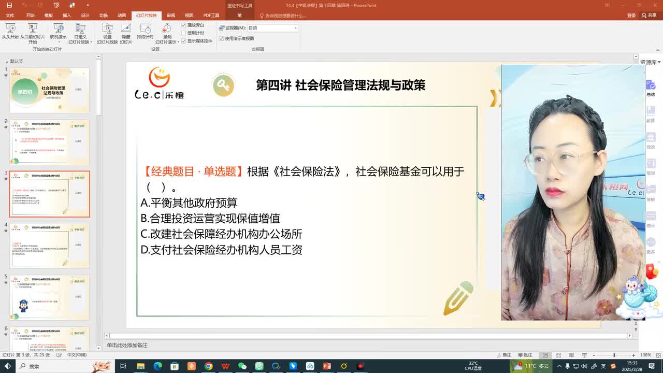Open Google Chrome from the taskbar

(x=208, y=366)
